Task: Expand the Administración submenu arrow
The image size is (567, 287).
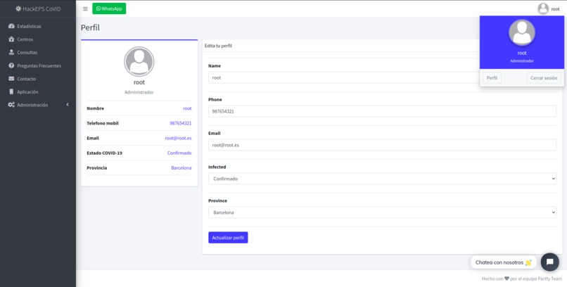Action: pyautogui.click(x=68, y=105)
